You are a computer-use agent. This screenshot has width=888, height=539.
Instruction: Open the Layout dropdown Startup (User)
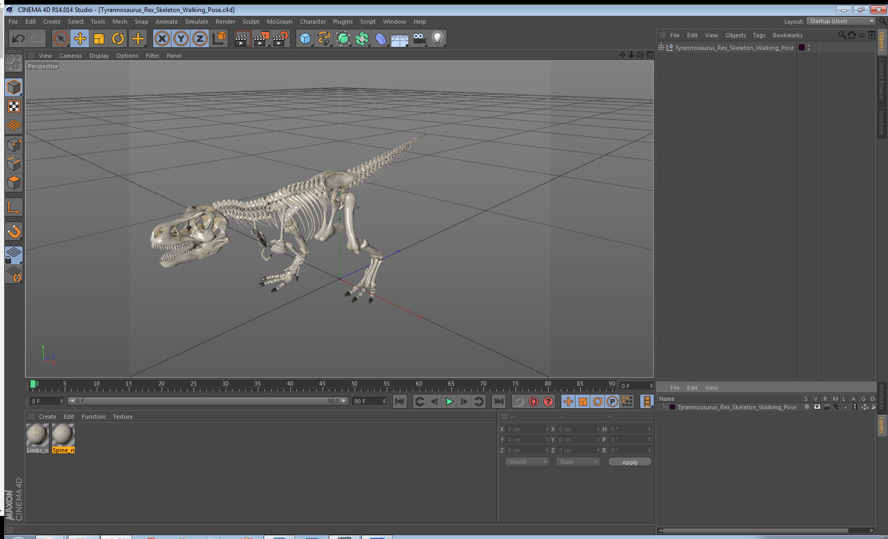(x=842, y=21)
